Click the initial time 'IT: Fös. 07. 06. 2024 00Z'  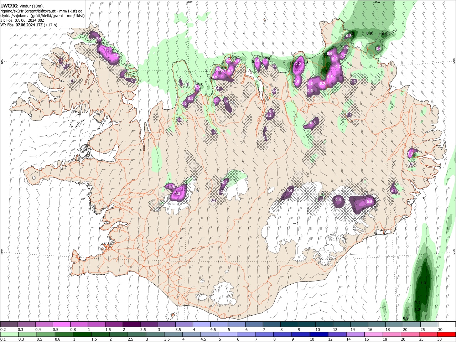click(22, 20)
